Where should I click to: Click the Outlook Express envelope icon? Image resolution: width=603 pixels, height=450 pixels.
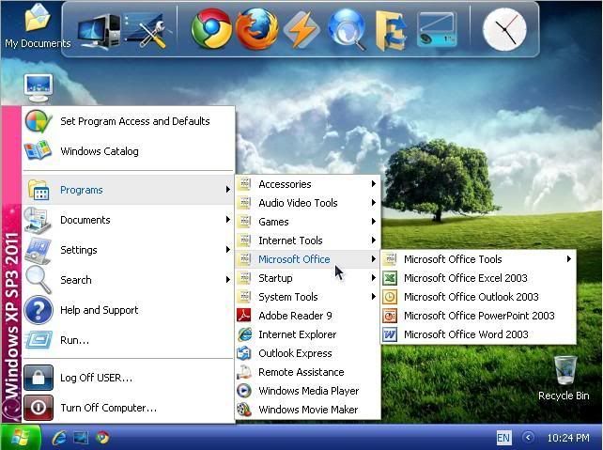pos(244,353)
